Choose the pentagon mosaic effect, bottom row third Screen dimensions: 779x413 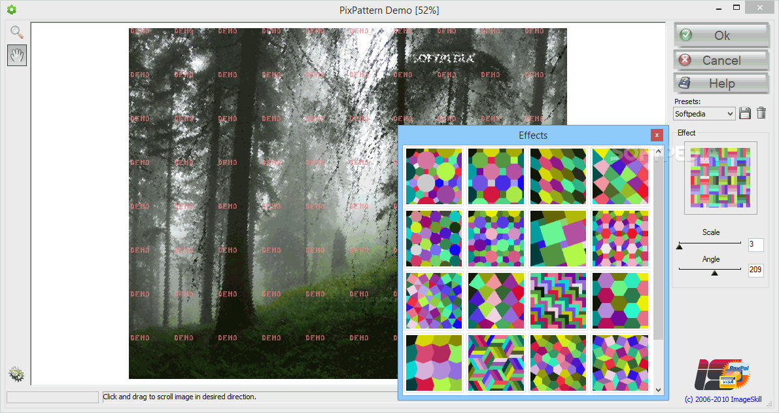tap(558, 363)
